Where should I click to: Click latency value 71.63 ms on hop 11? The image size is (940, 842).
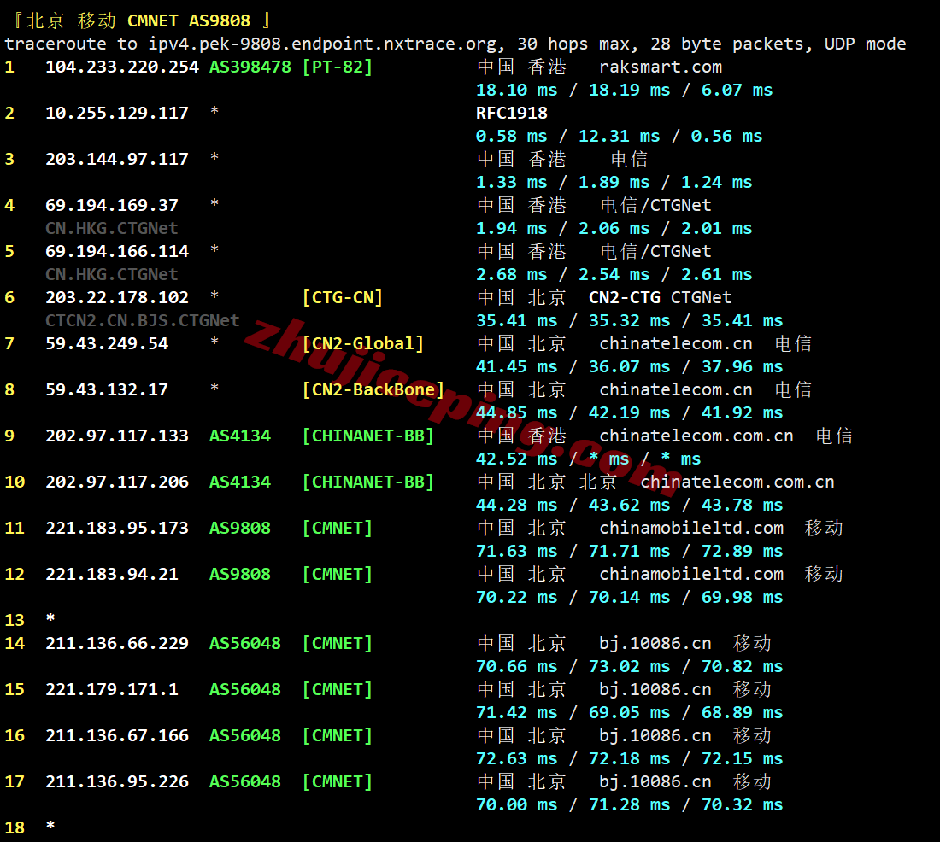(x=516, y=552)
